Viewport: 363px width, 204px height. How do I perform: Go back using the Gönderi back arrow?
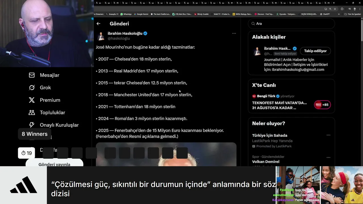(x=98, y=24)
